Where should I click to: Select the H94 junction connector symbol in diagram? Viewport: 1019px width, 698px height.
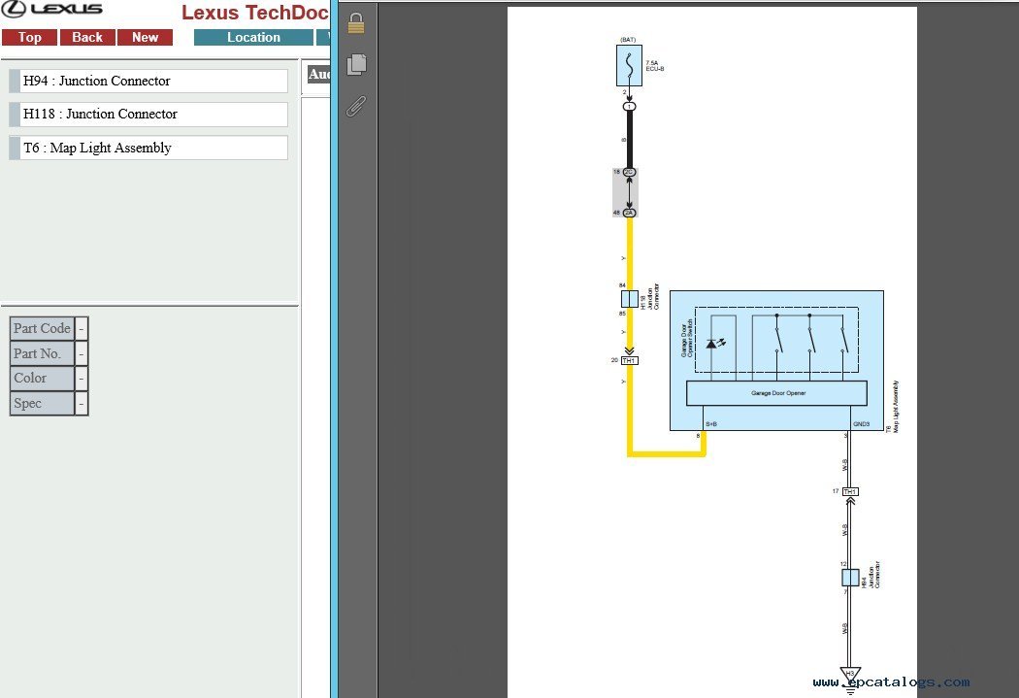(x=850, y=577)
